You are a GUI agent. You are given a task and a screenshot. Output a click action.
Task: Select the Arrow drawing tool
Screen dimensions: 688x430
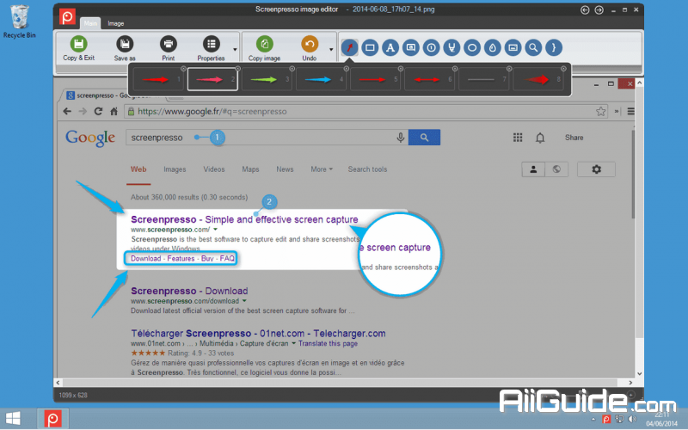[x=350, y=47]
